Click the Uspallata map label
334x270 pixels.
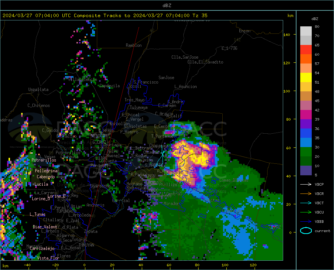tap(38, 90)
